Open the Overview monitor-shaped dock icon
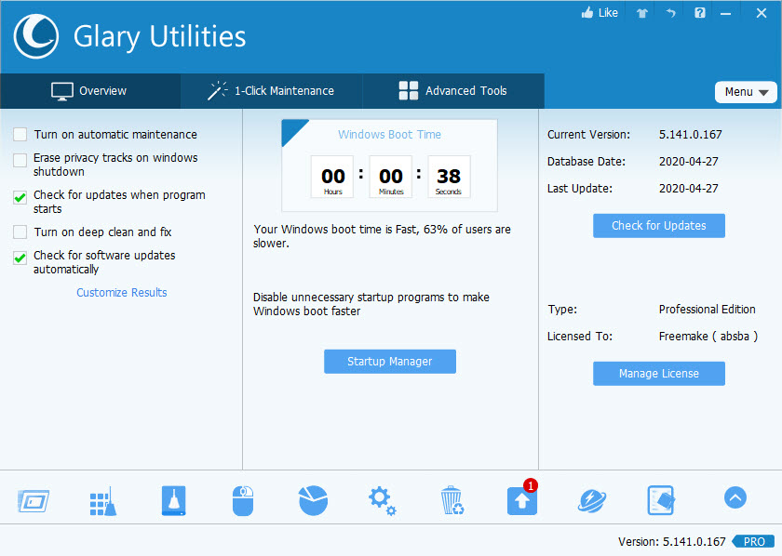Image resolution: width=782 pixels, height=556 pixels. 34,501
